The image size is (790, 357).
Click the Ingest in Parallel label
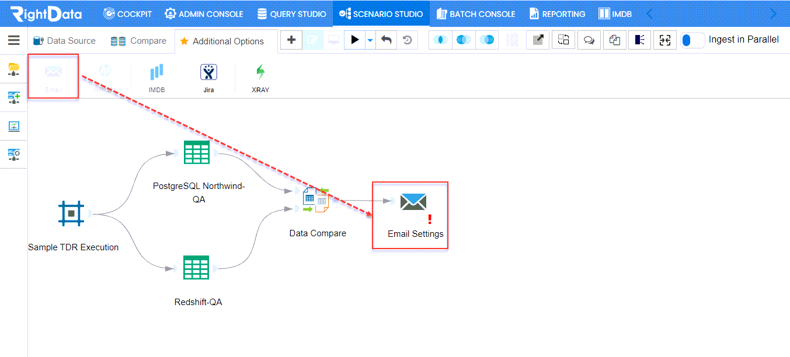pyautogui.click(x=744, y=40)
